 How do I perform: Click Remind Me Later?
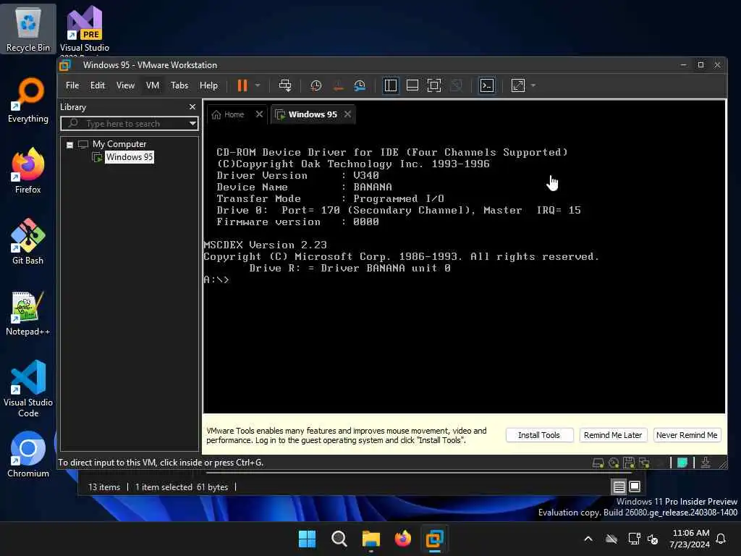click(x=612, y=435)
